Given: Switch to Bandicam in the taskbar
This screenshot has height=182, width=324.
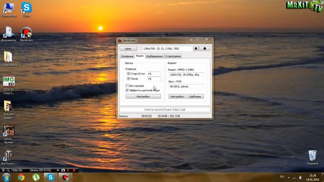Looking at the screenshot, I should click(x=65, y=177).
